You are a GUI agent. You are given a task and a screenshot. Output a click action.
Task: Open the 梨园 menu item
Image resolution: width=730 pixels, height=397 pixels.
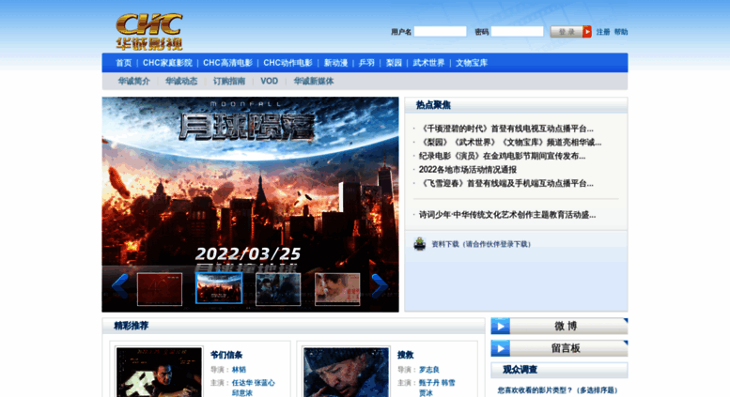394,63
